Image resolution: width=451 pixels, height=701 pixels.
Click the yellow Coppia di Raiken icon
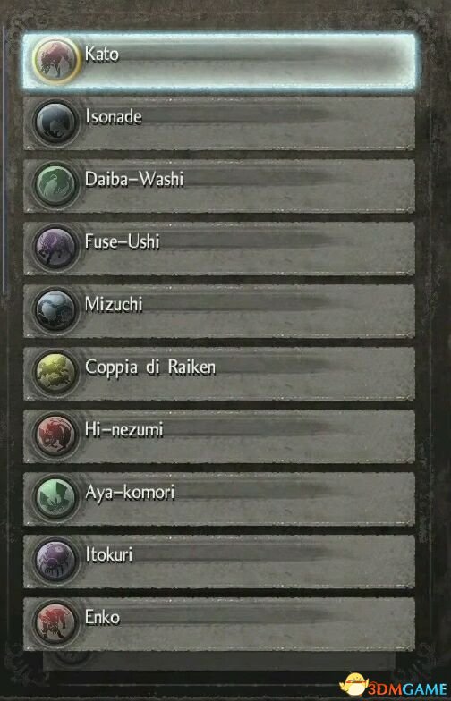pos(55,373)
